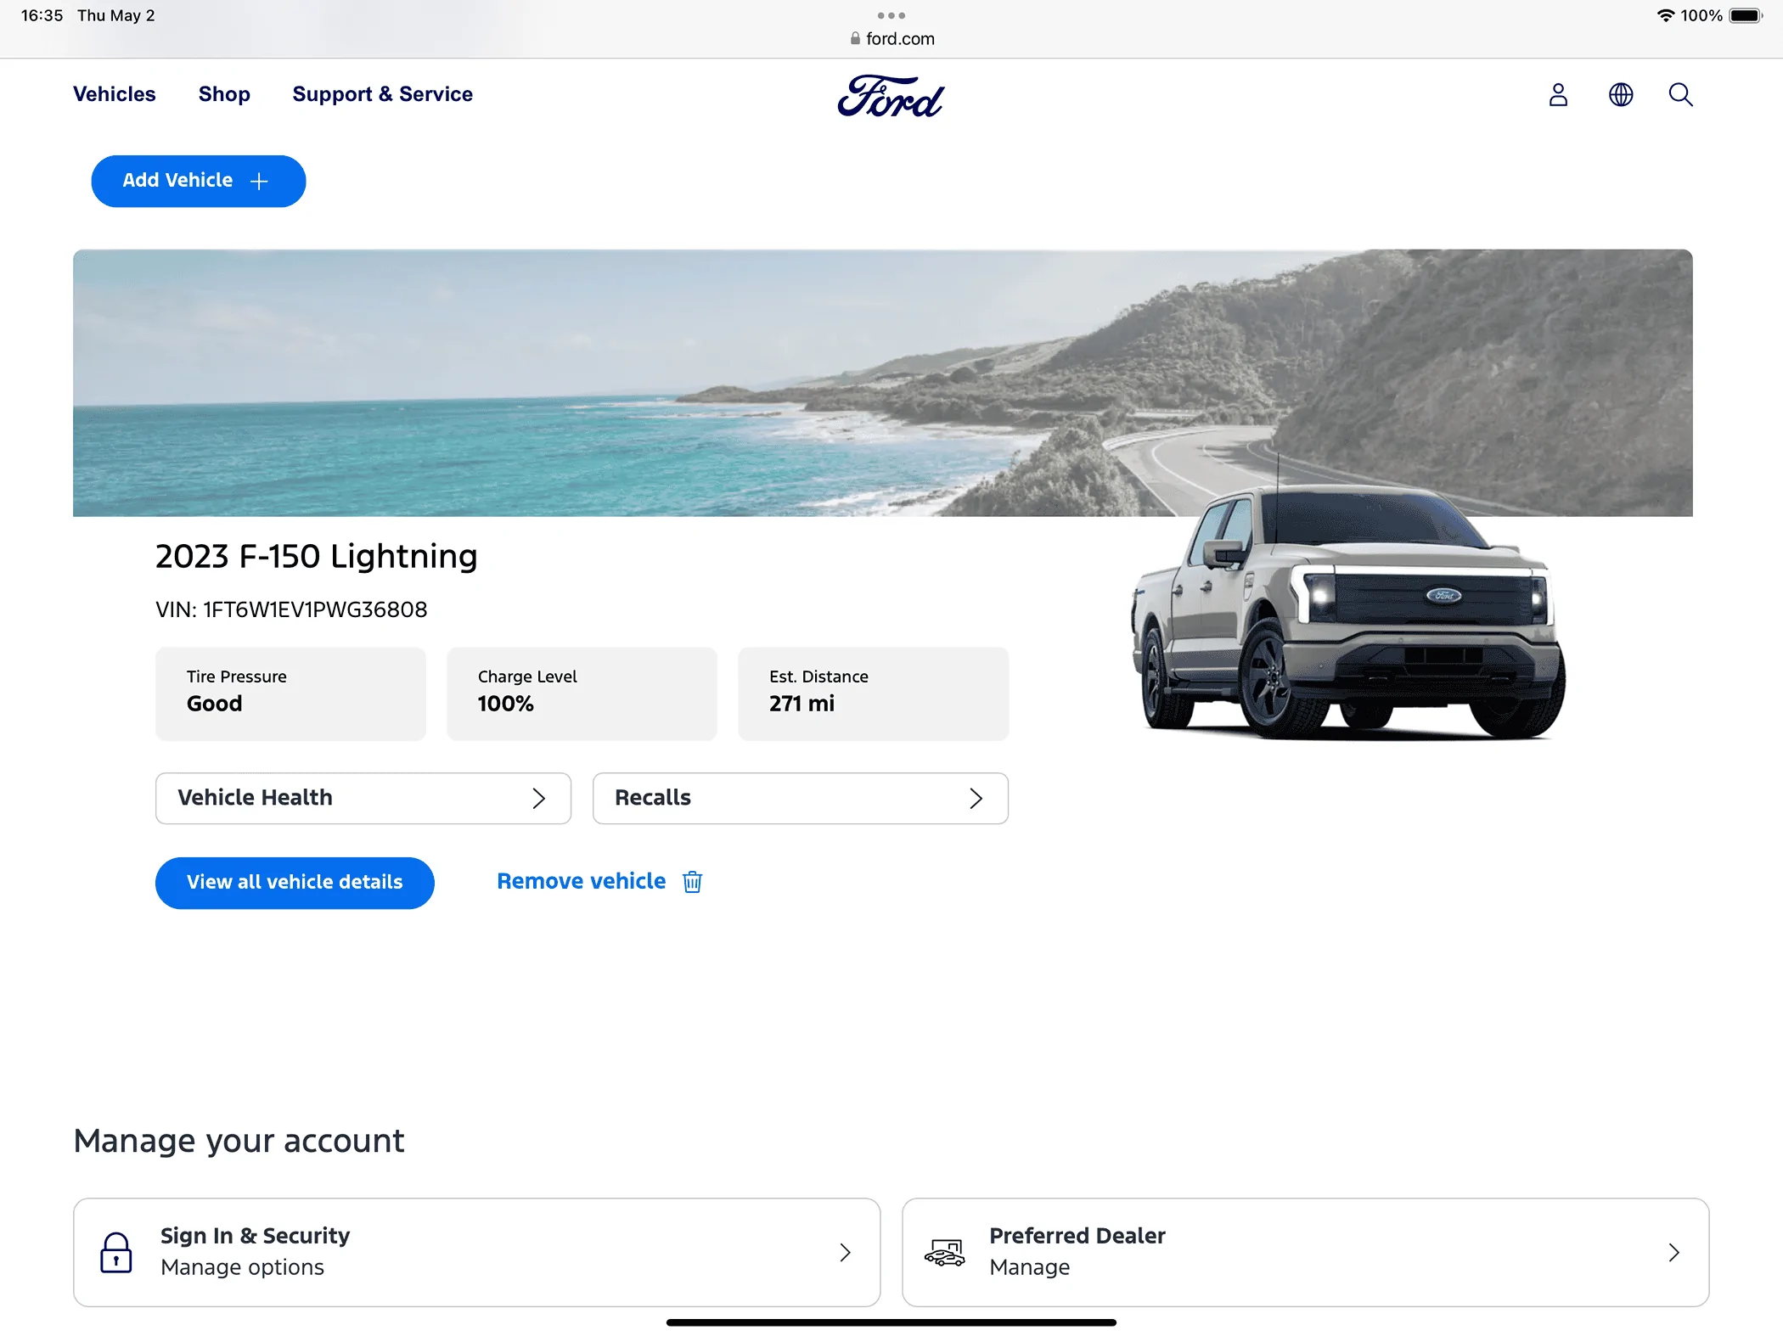
Task: Click the globe language selector icon
Action: [x=1621, y=94]
